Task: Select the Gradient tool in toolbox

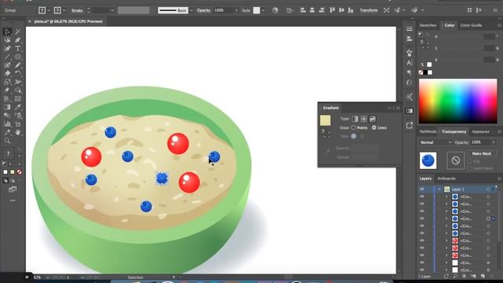Action: 7,107
